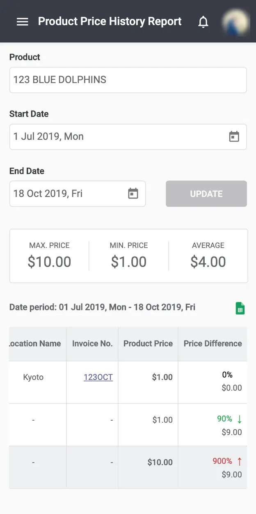This screenshot has width=256, height=514.
Task: Open the End Date field 18 Oct 2019
Action: click(x=78, y=193)
